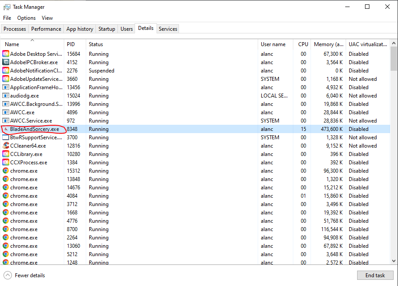This screenshot has height=286, width=398.
Task: Switch to the Users tab
Action: (x=126, y=29)
